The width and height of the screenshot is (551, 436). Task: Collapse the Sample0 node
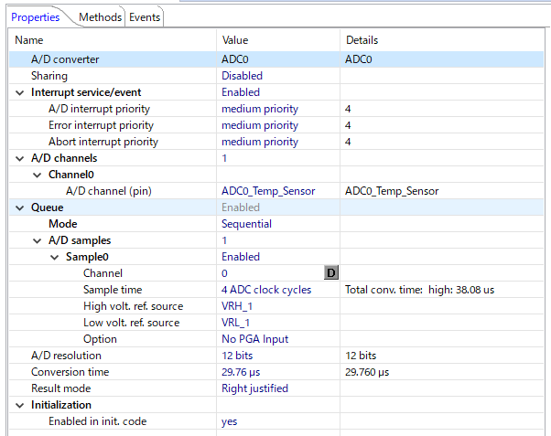click(54, 257)
